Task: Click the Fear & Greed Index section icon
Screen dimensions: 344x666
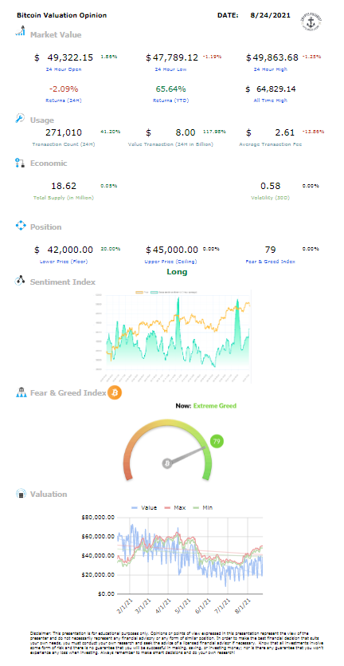Action: click(21, 392)
